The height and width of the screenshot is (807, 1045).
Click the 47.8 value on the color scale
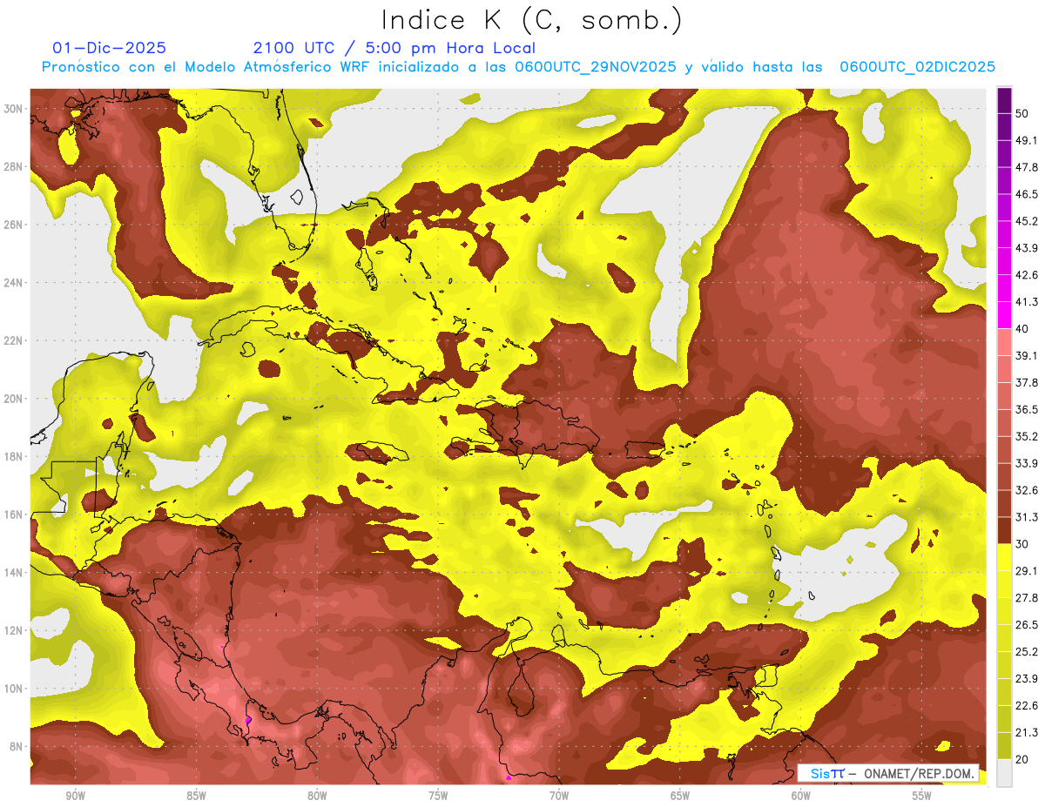tap(1028, 167)
